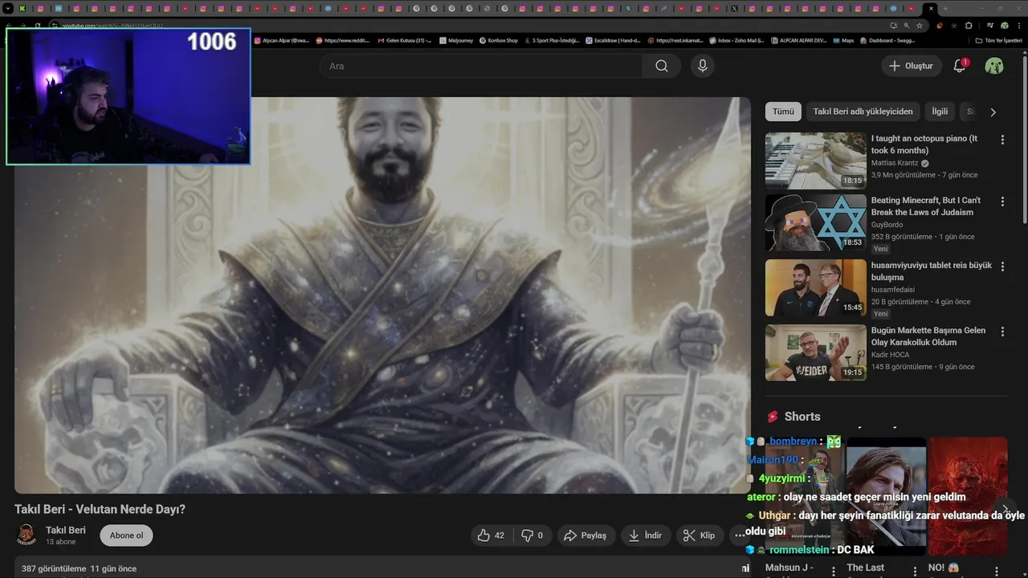Open the Takıl Beri channel avatar
The width and height of the screenshot is (1028, 578).
pyautogui.click(x=27, y=535)
